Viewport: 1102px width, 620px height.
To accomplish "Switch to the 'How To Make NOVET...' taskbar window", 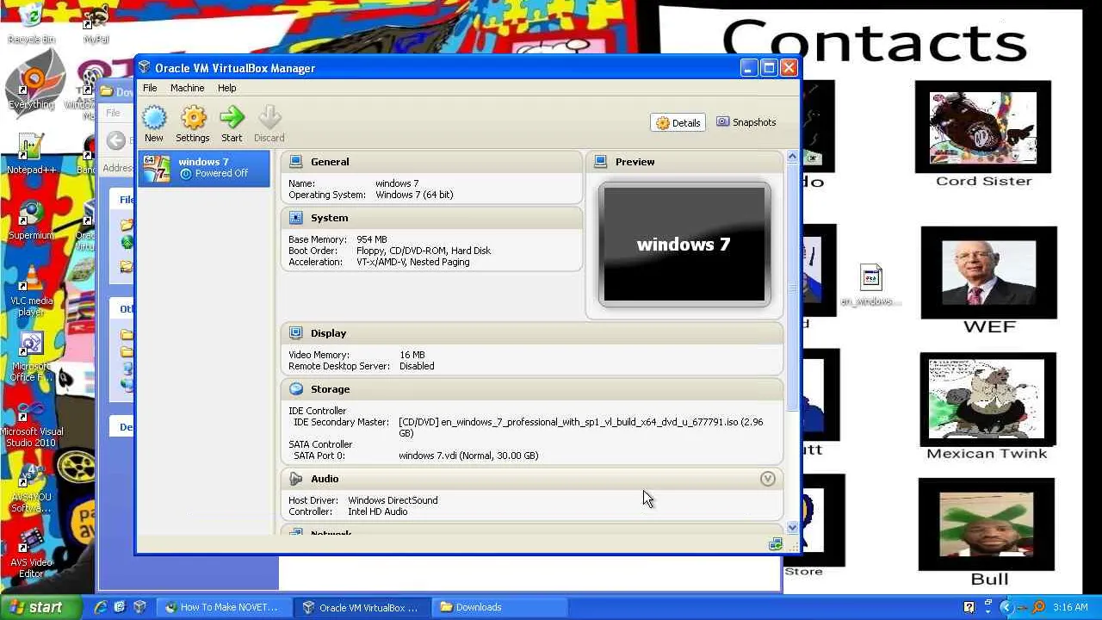I will [222, 607].
